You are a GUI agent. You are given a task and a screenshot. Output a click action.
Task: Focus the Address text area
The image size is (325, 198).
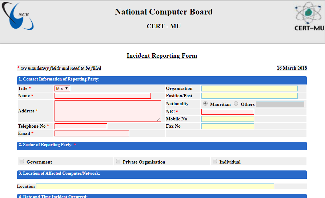pyautogui.click(x=108, y=111)
